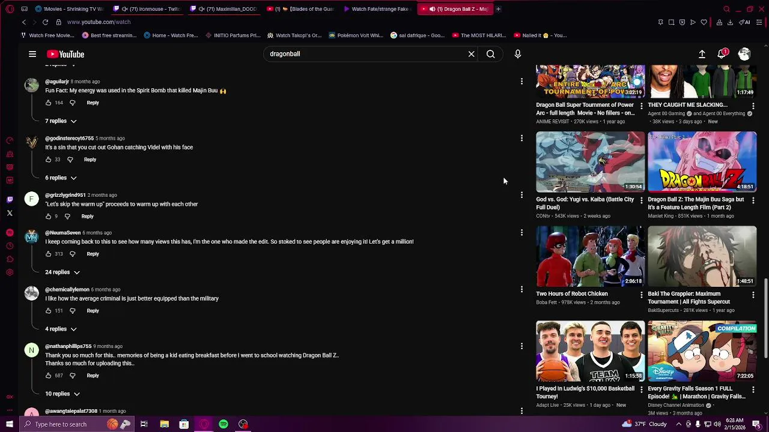The image size is (769, 432).
Task: Open the YouTube create upload icon
Action: coord(702,54)
